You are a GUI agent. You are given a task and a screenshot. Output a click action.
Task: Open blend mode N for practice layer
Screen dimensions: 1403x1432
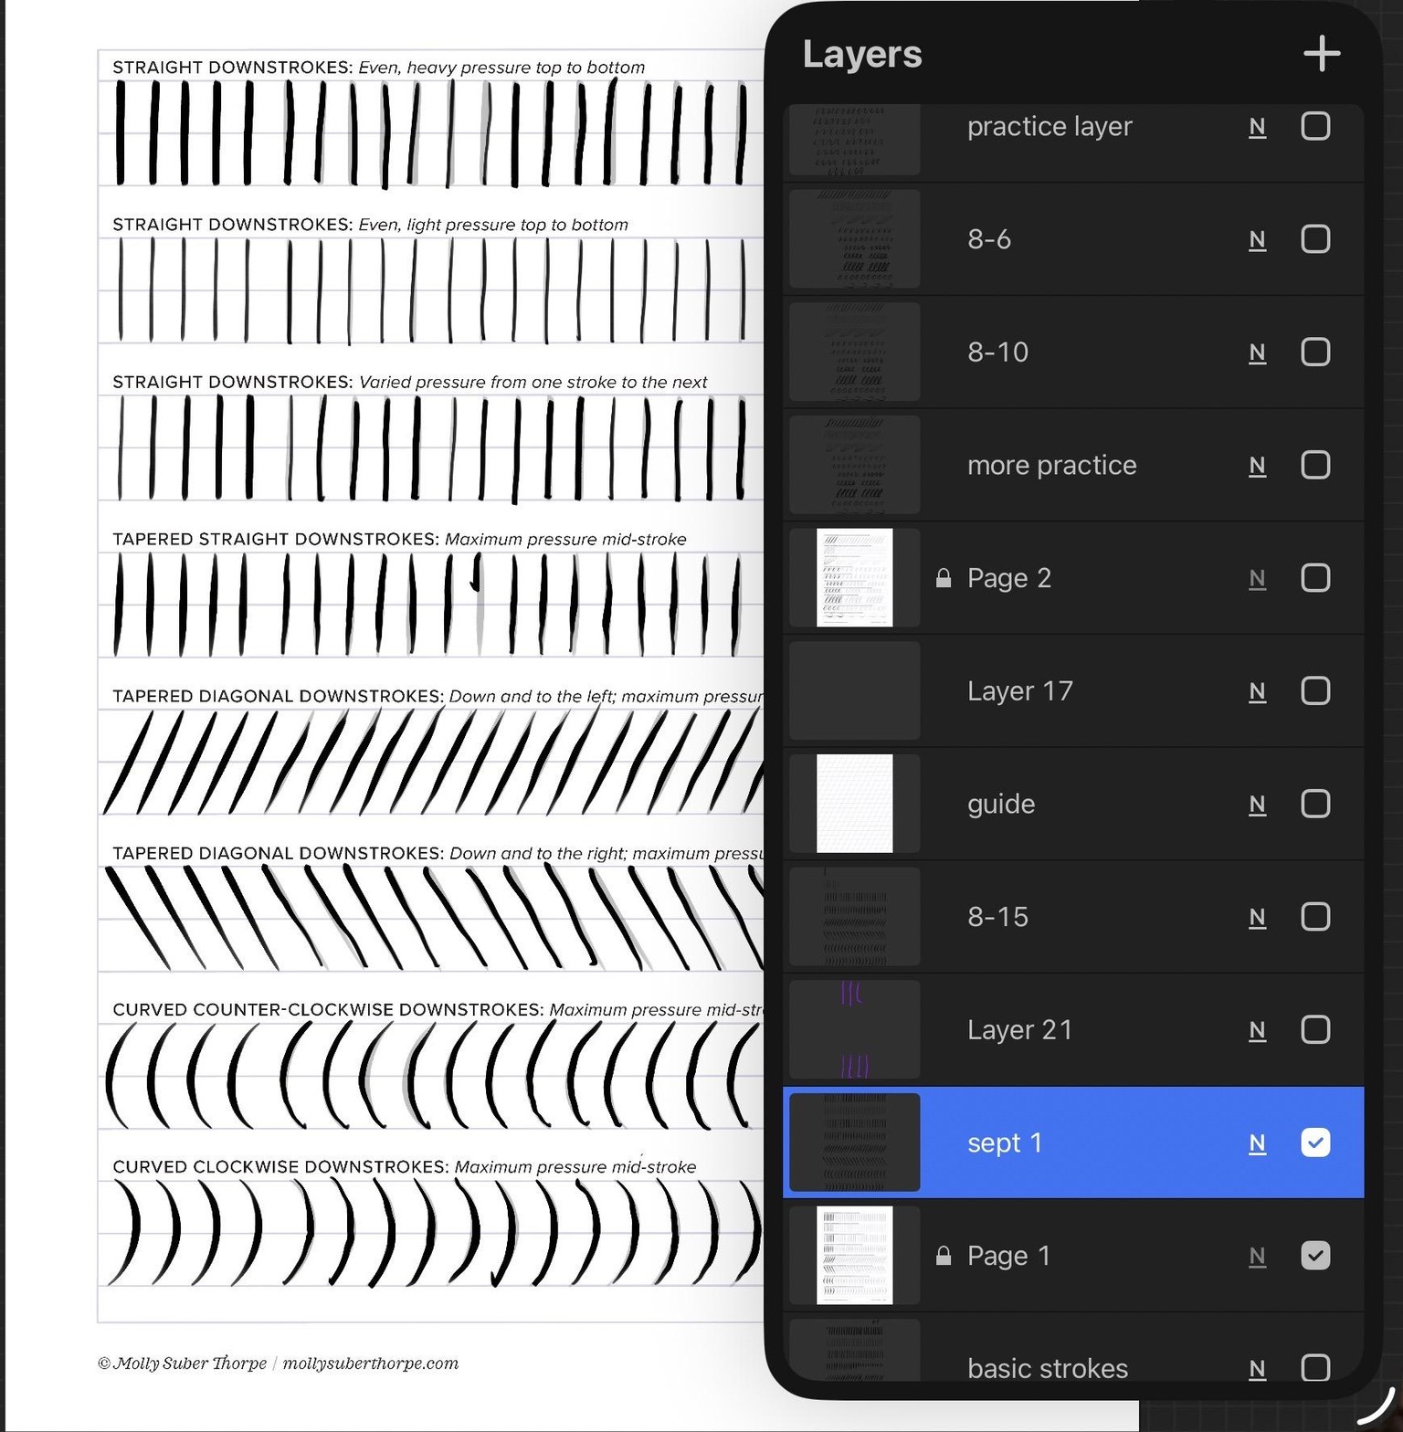point(1258,127)
